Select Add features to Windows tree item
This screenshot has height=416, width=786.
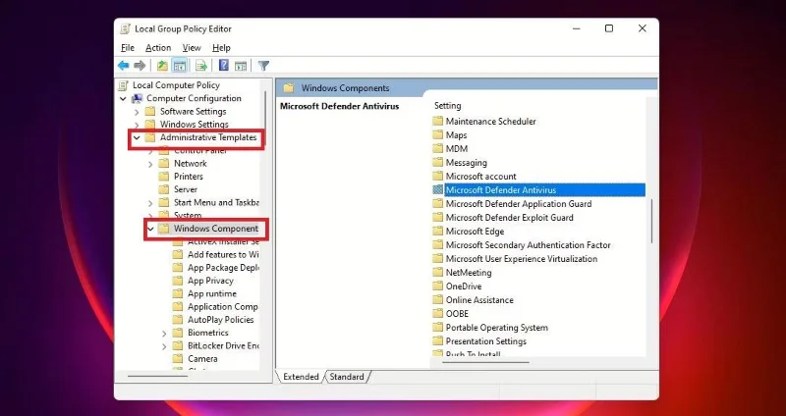pos(223,255)
